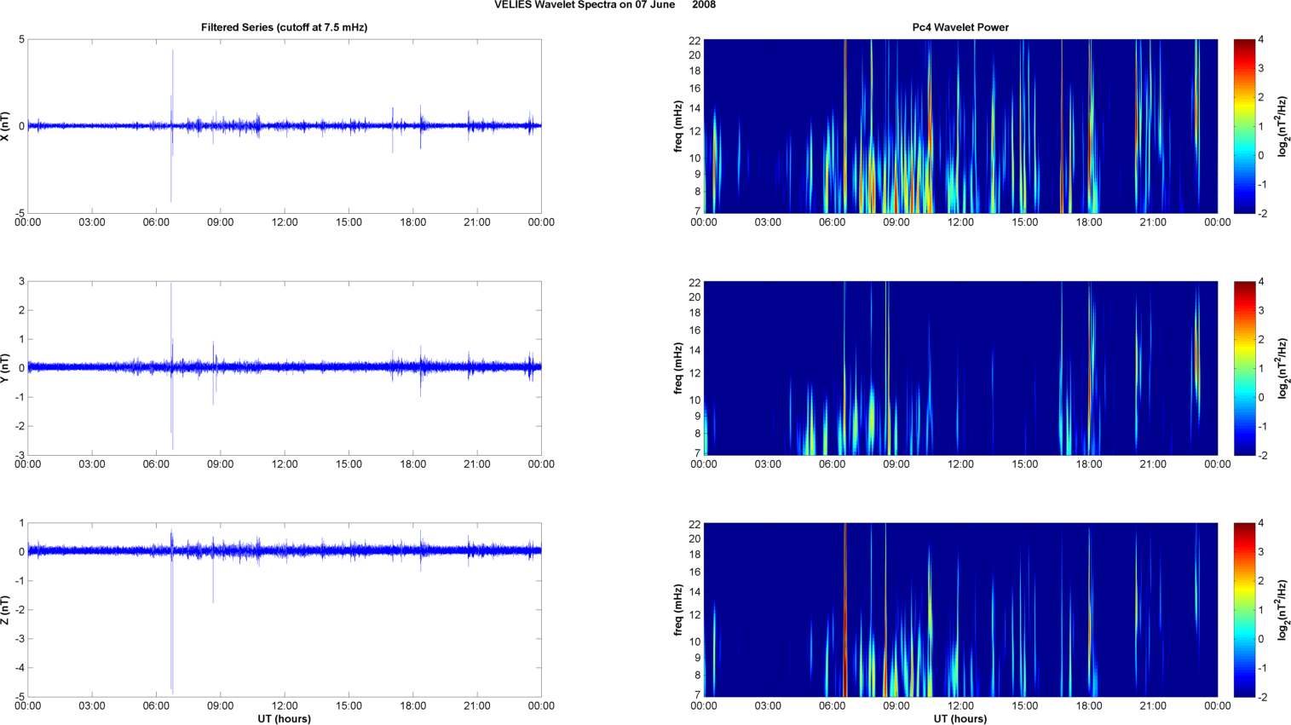The image size is (1291, 725).
Task: Select the Y (nT) axis label
Action: 6,368
